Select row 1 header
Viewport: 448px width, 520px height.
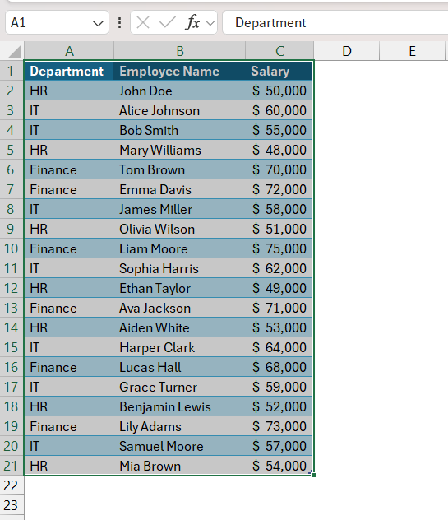[x=12, y=71]
